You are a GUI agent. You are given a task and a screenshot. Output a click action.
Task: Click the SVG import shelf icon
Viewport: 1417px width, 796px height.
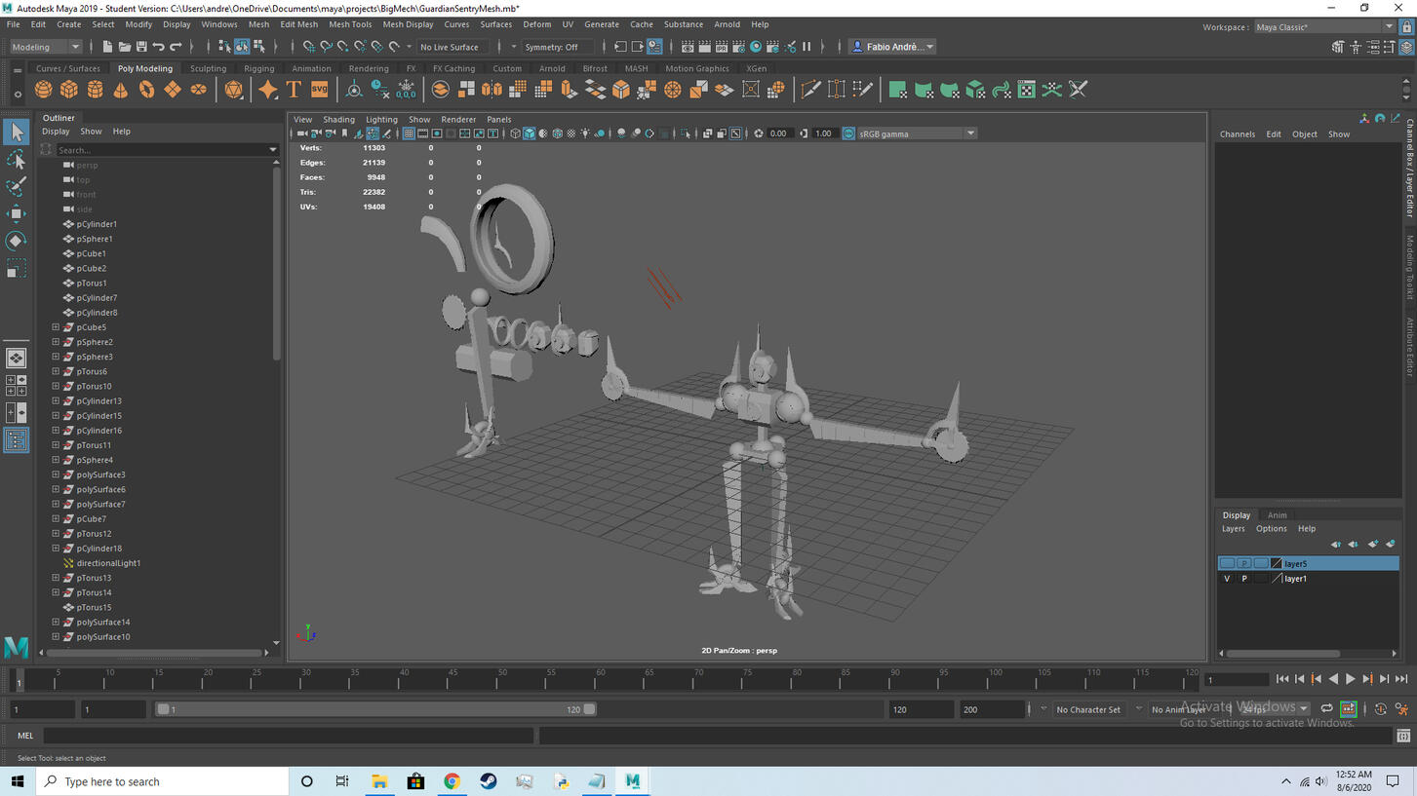pos(320,90)
